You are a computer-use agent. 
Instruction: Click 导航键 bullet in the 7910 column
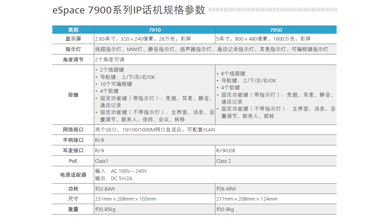tap(127, 77)
